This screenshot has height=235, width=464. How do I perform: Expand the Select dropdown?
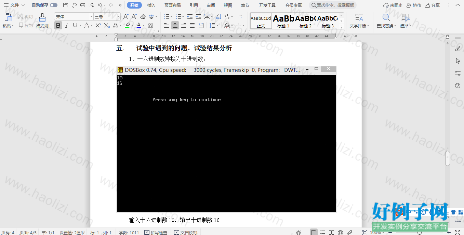406,26
